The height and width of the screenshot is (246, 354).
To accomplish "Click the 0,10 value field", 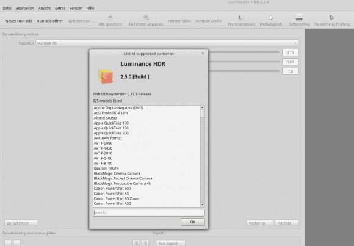I will tap(290, 52).
